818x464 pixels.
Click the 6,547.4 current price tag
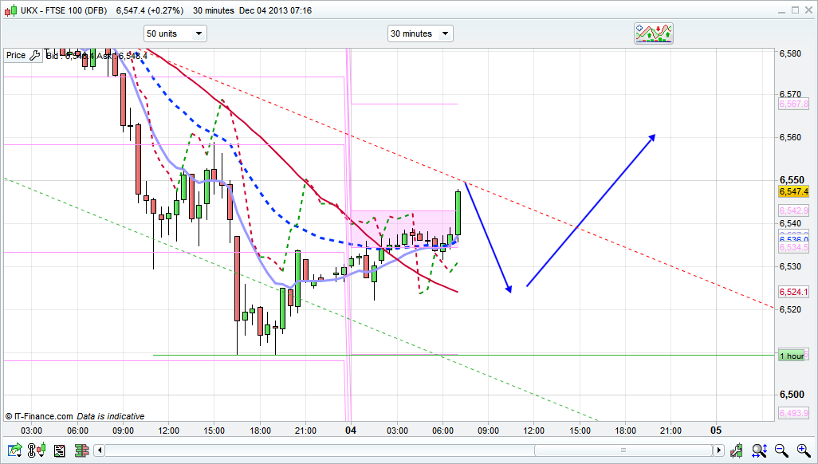click(x=793, y=192)
